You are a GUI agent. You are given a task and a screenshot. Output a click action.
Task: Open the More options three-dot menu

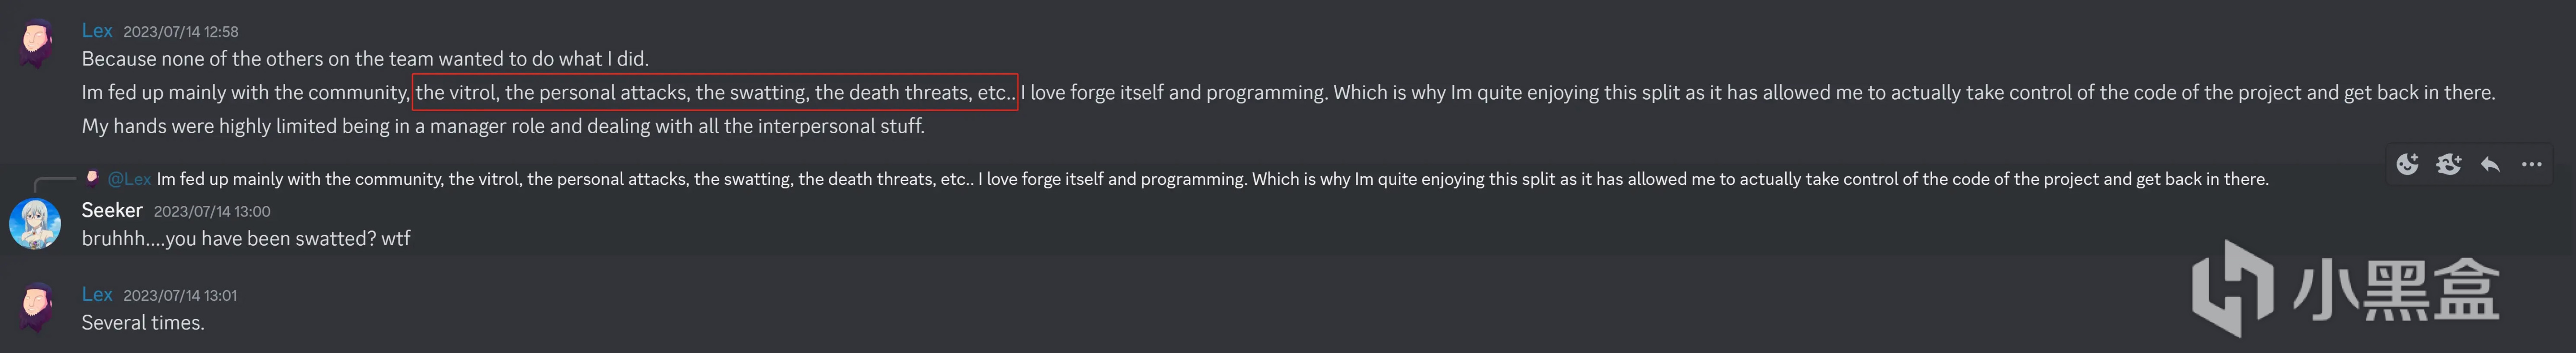2531,165
